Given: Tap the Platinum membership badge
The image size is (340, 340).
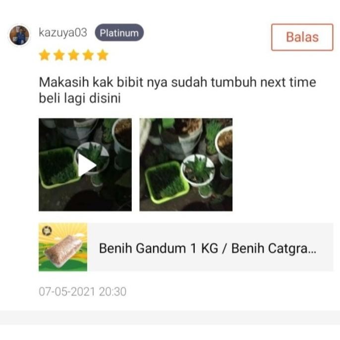Looking at the screenshot, I should tap(119, 33).
